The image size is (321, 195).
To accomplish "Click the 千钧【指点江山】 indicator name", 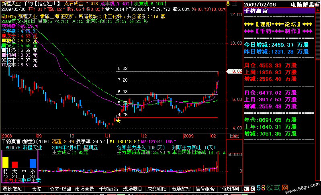I will 42,4.
